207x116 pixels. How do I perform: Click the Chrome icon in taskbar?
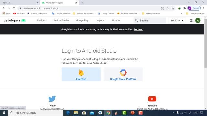point(108,113)
